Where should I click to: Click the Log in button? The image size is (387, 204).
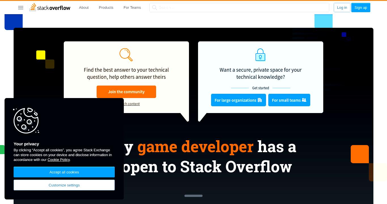click(x=342, y=8)
